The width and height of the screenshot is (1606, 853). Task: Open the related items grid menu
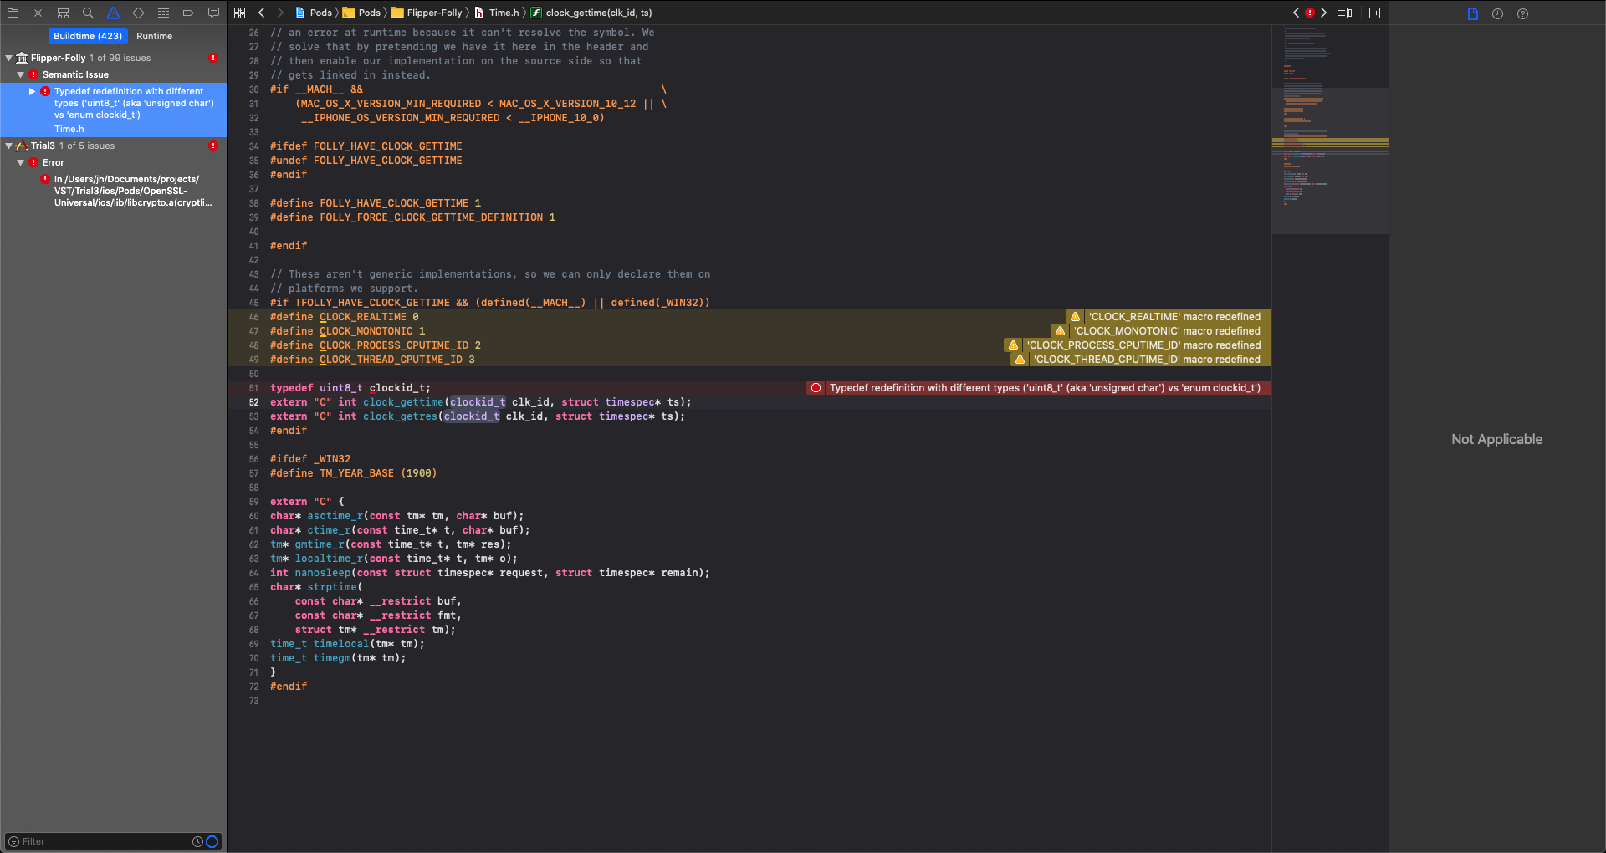[x=240, y=13]
